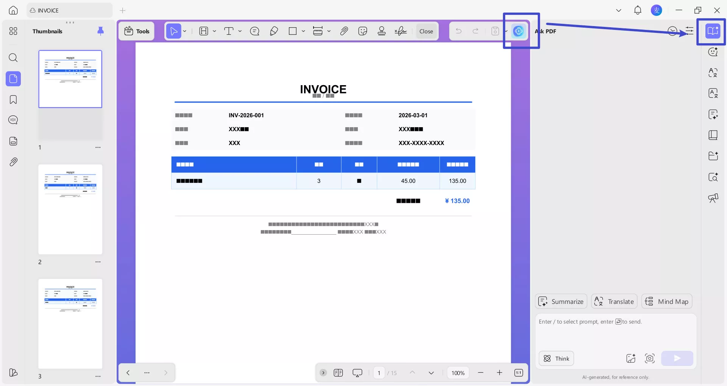Switch to the INVOICE document tab

(x=70, y=10)
